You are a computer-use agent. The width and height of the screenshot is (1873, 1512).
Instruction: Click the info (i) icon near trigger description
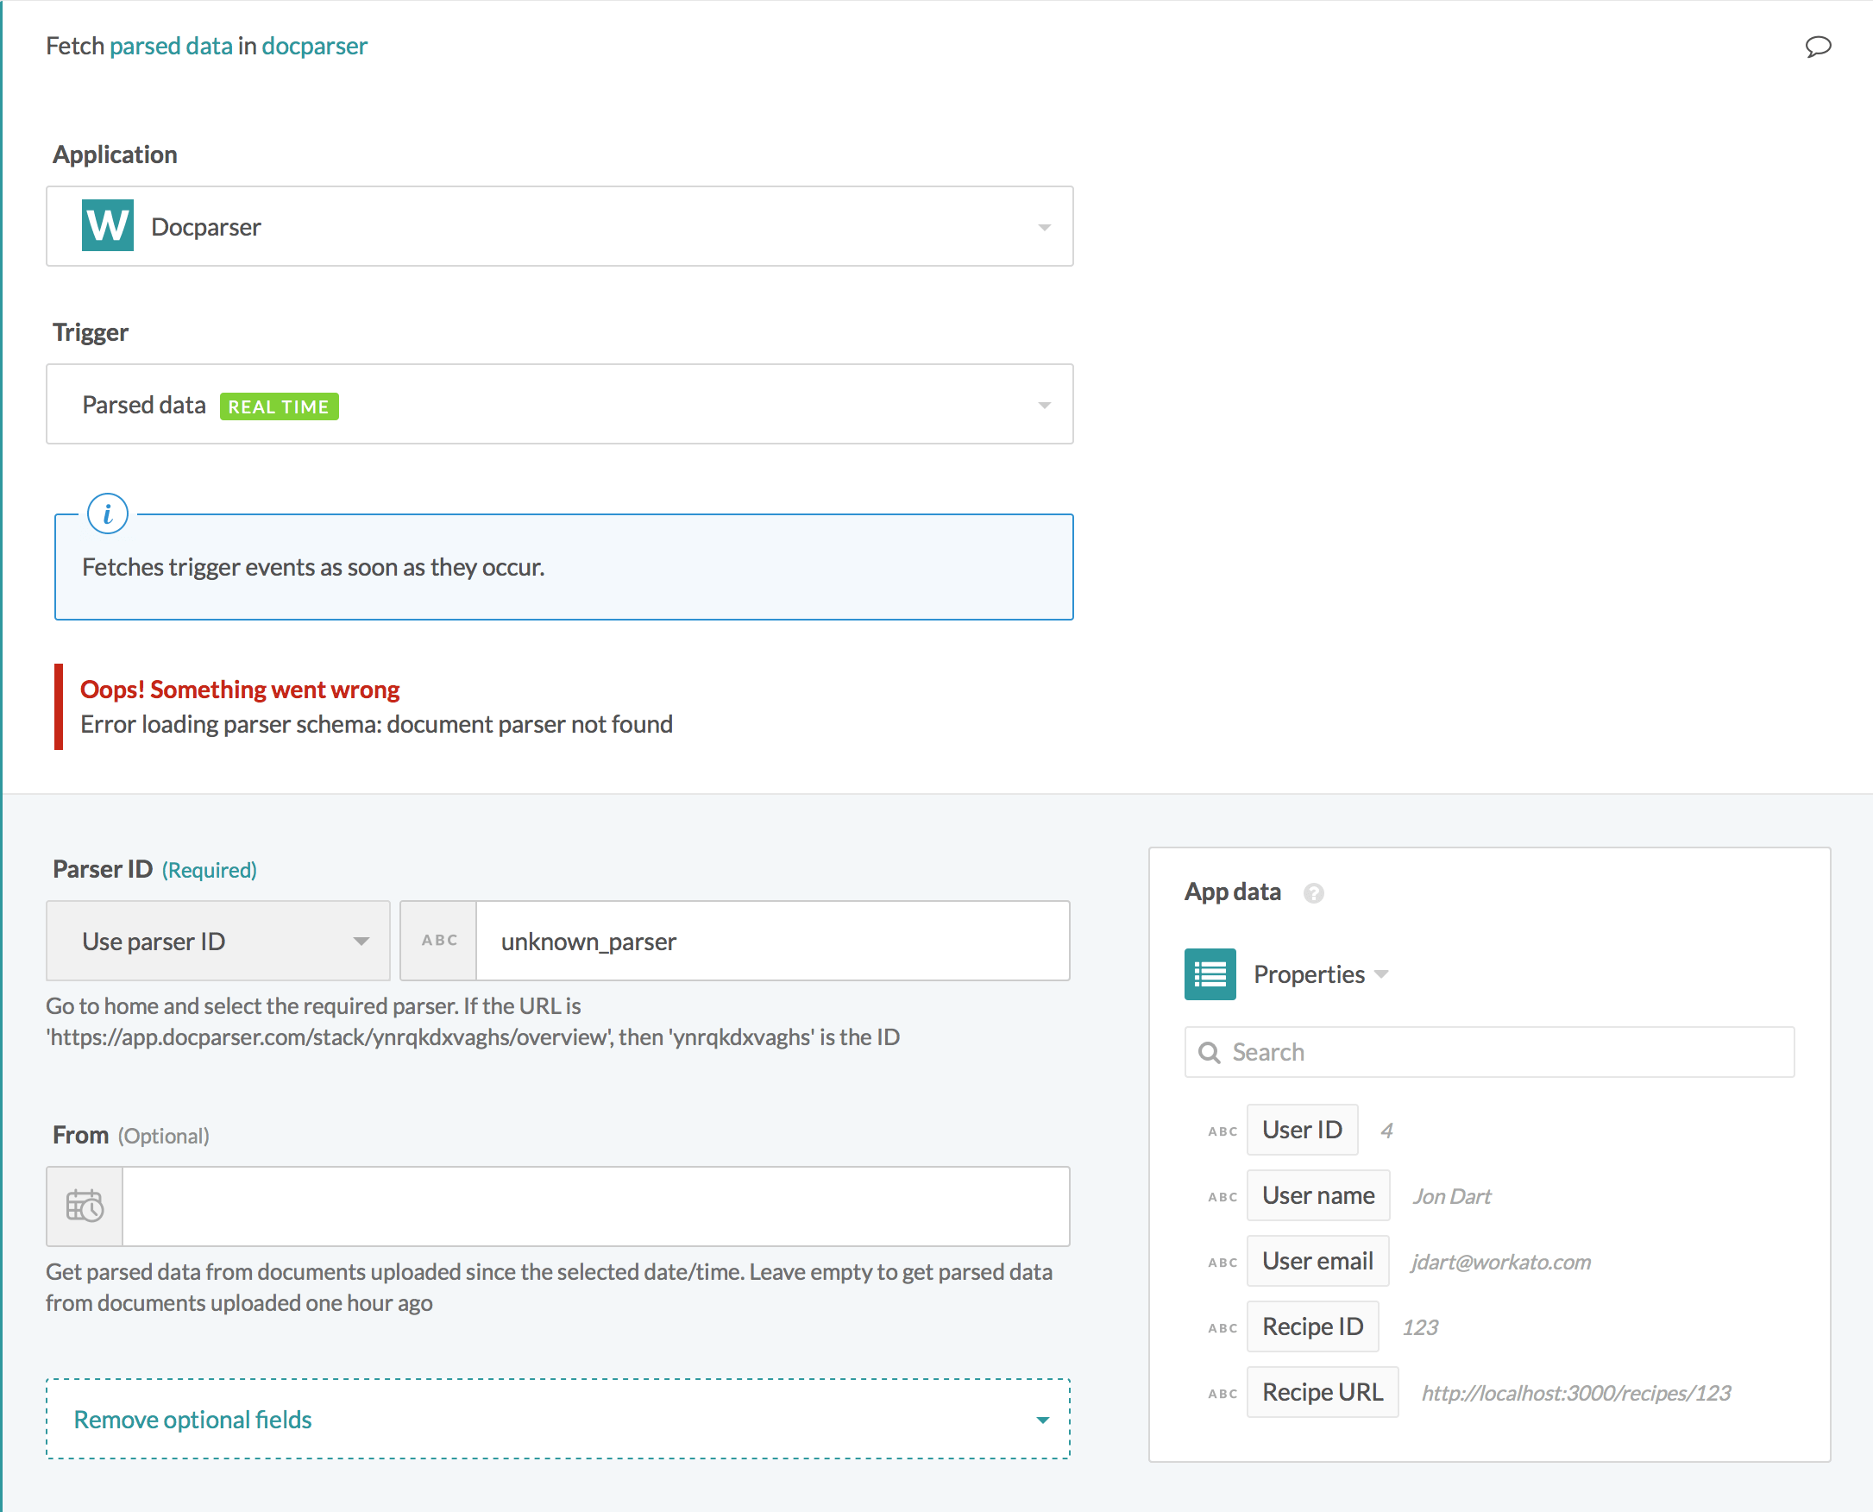pos(110,513)
